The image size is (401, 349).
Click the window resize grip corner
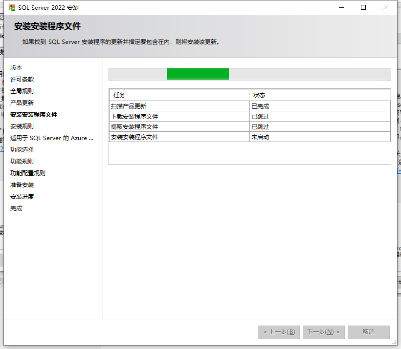pyautogui.click(x=394, y=343)
